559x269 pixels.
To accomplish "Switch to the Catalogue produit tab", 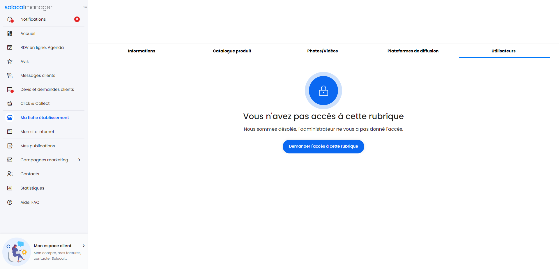I will coord(232,51).
